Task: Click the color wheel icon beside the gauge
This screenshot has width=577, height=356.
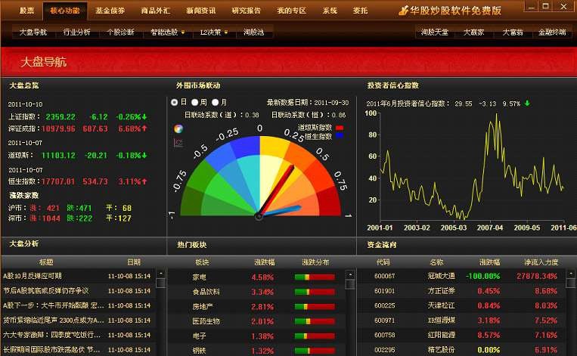Action: click(x=178, y=128)
